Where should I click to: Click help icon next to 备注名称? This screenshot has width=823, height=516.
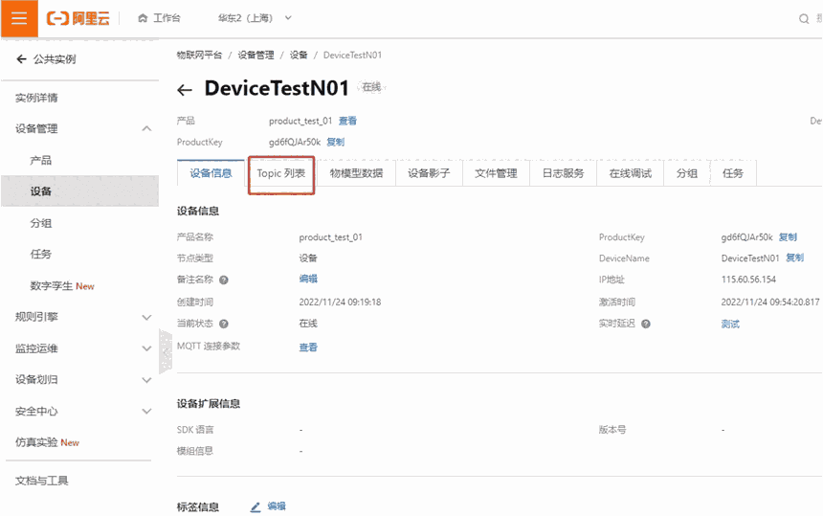(224, 280)
